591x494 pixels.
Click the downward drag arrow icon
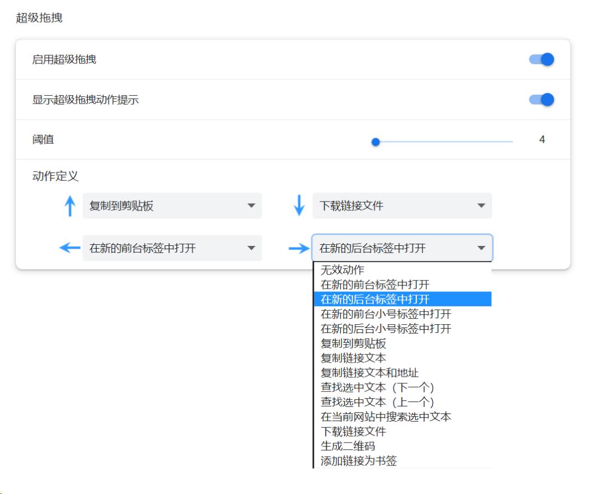point(299,206)
